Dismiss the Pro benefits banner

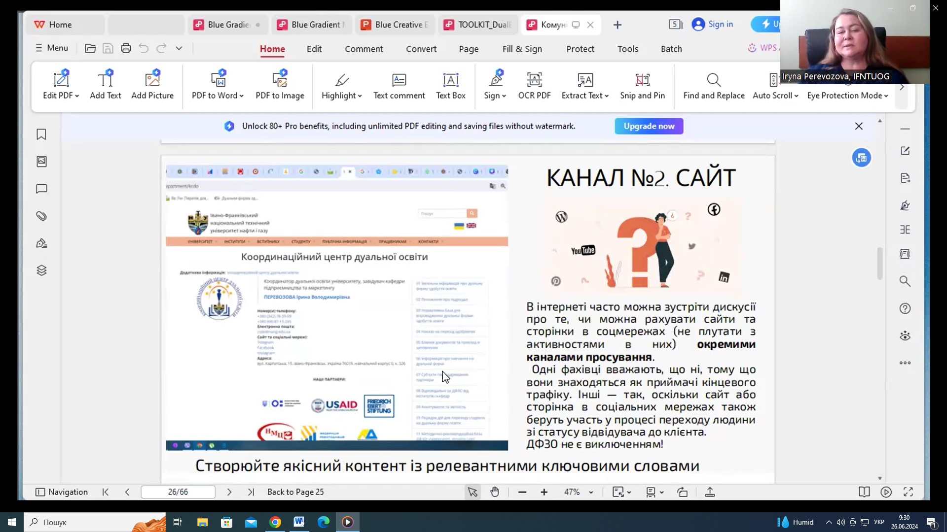[859, 126]
